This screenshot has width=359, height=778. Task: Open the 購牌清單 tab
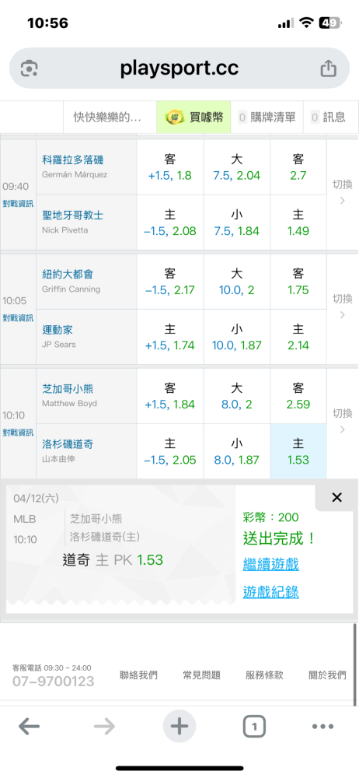(267, 117)
